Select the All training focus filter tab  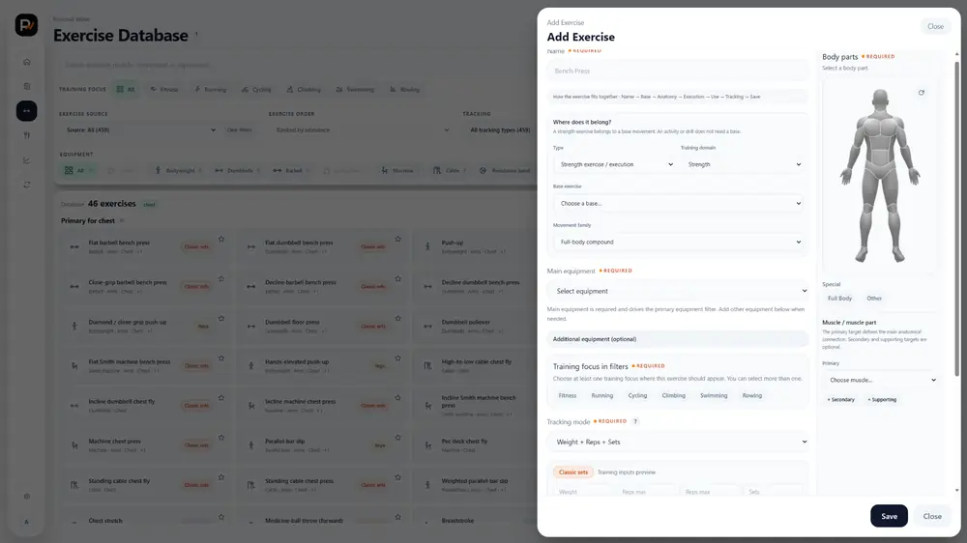click(x=125, y=89)
